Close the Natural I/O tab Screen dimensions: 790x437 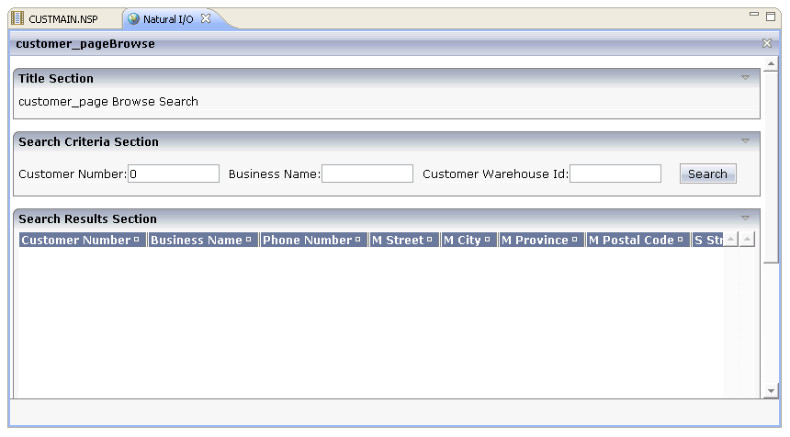coord(206,18)
